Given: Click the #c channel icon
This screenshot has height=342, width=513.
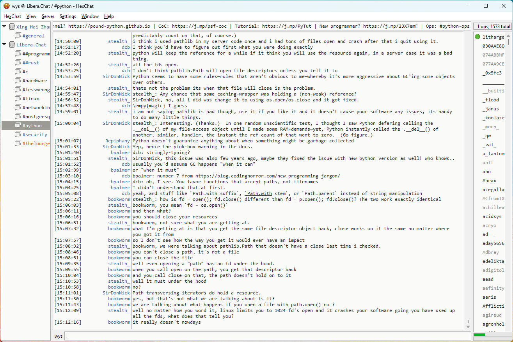Looking at the screenshot, I should coord(18,72).
